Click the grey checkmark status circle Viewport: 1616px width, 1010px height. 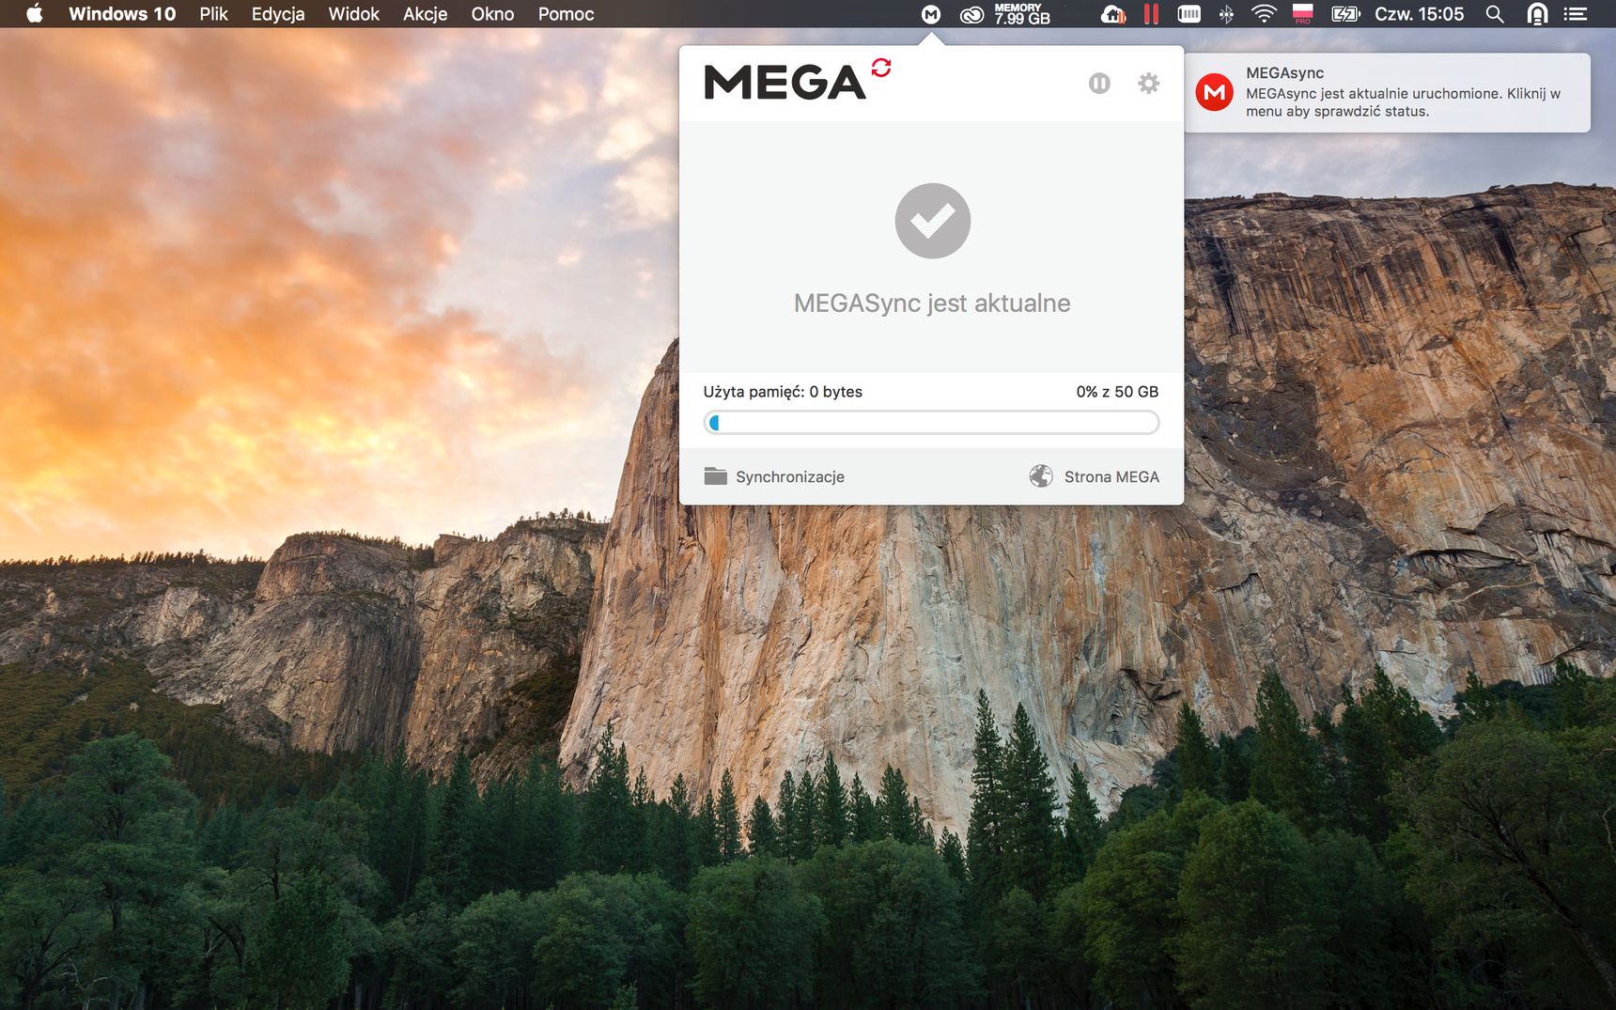tap(932, 221)
